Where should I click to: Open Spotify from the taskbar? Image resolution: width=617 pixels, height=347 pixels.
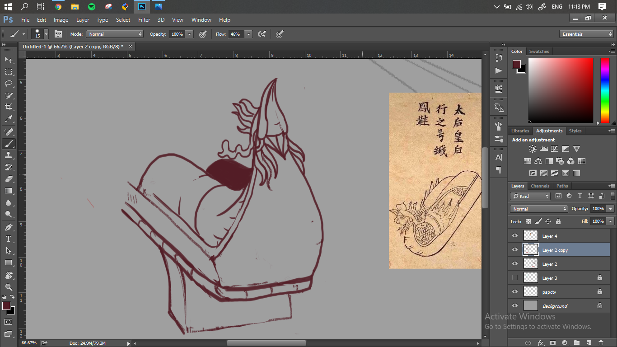click(x=92, y=7)
